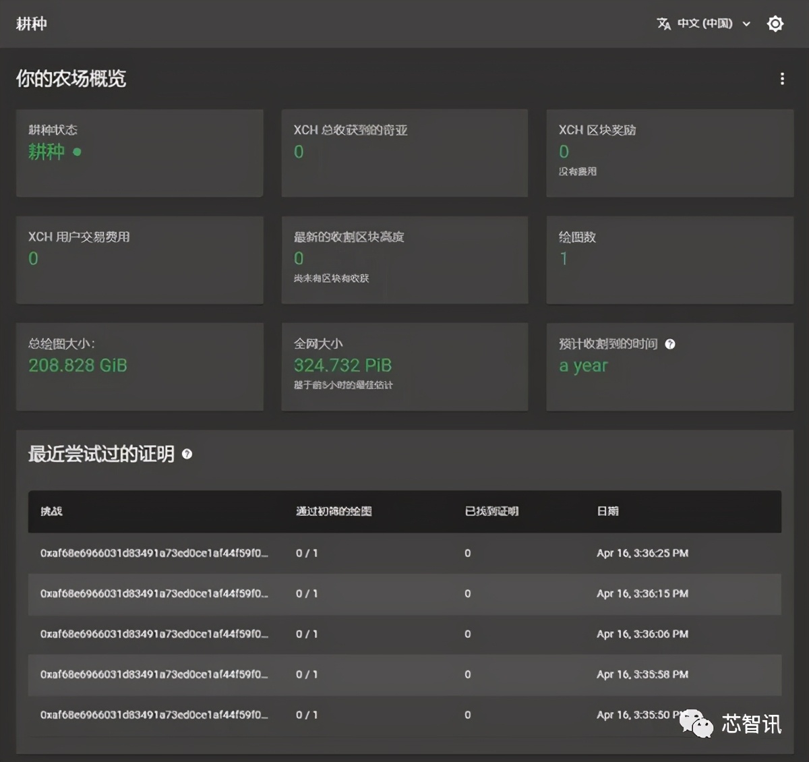Open the three-dot menu on 你的农场概览 panel

[781, 78]
